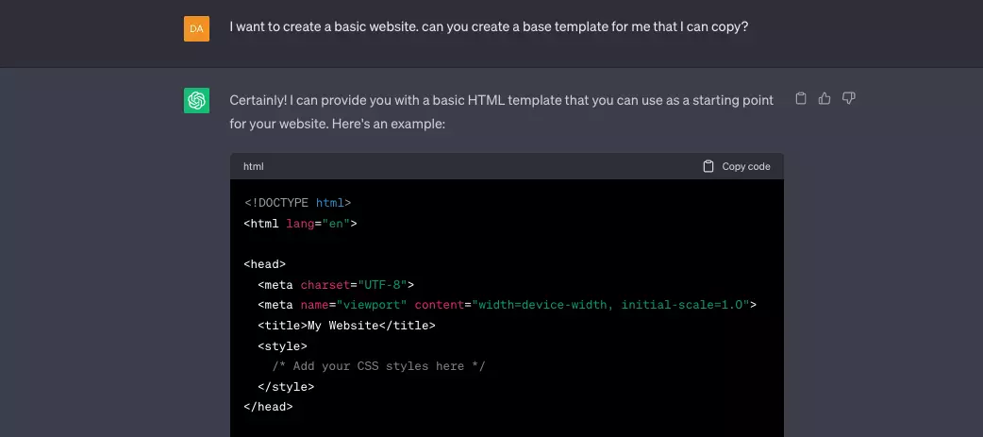Click the opening <style> tag line

[282, 345]
